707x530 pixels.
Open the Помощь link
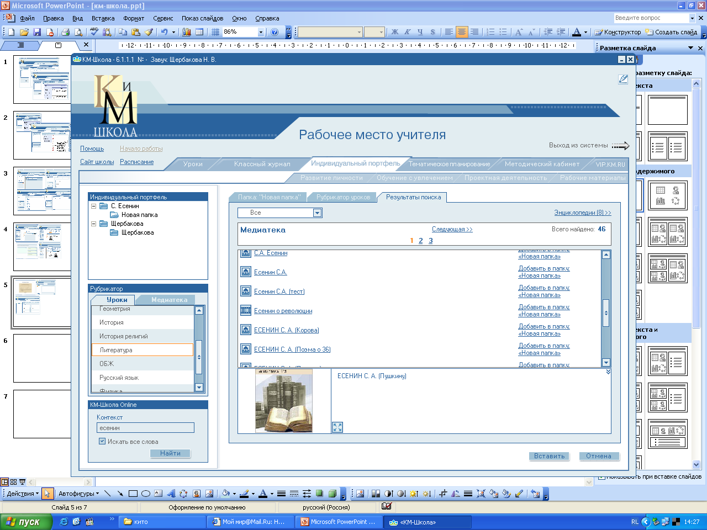pos(92,149)
